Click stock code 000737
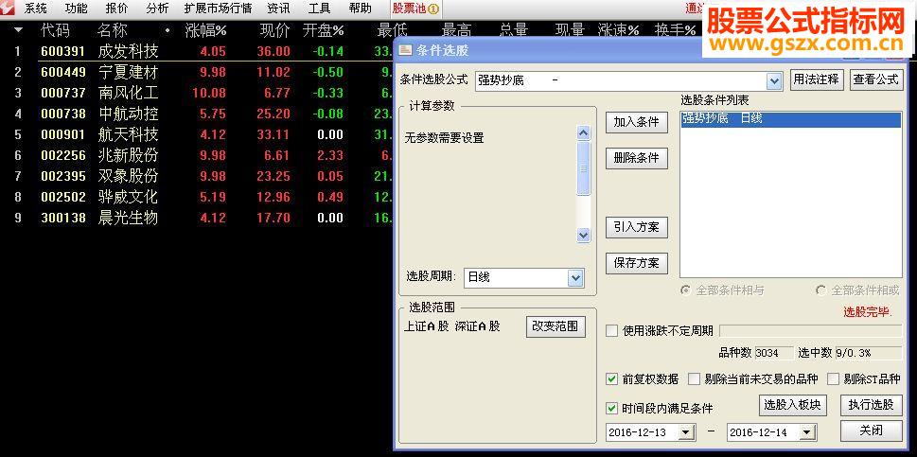The image size is (917, 457). click(x=63, y=93)
